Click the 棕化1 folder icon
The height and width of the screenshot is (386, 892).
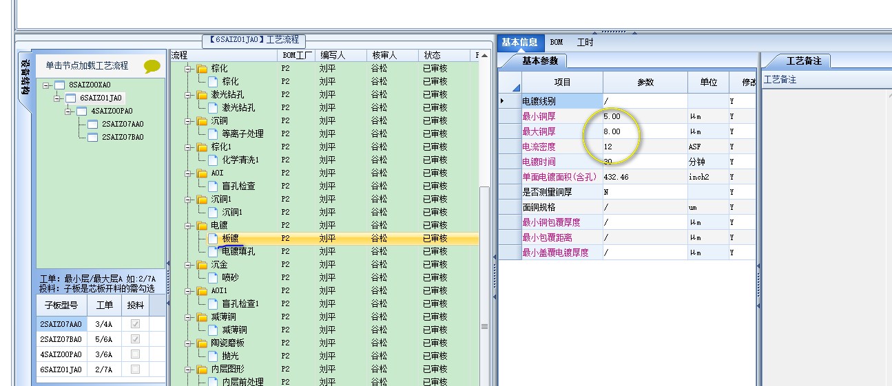(x=202, y=147)
